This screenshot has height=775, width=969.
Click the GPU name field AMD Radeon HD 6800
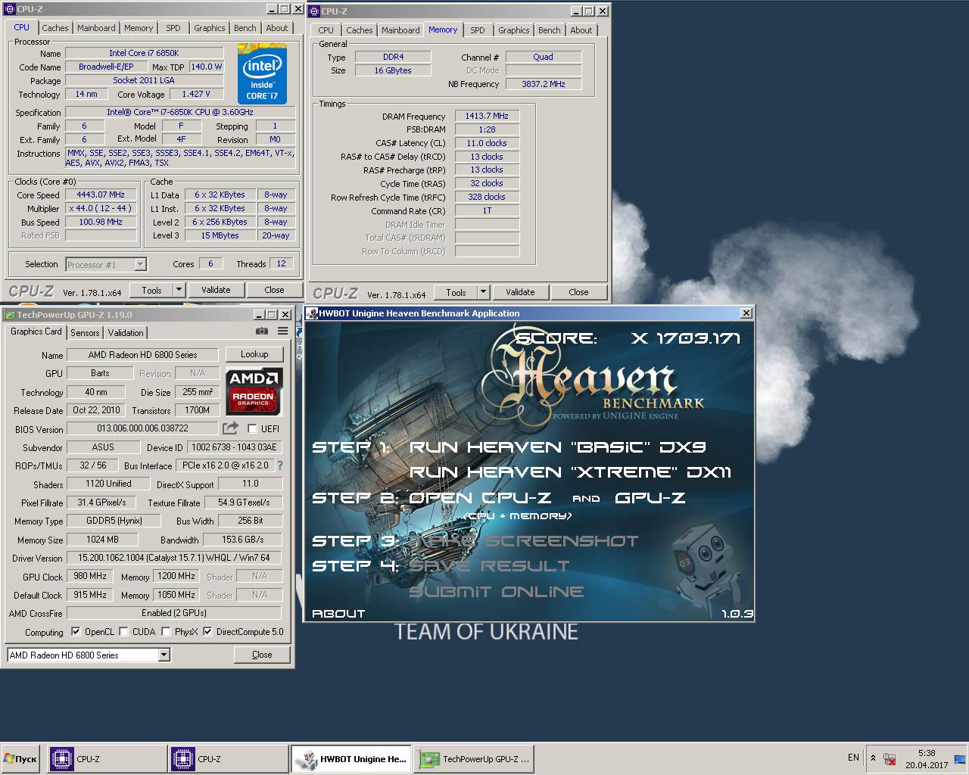pos(142,354)
